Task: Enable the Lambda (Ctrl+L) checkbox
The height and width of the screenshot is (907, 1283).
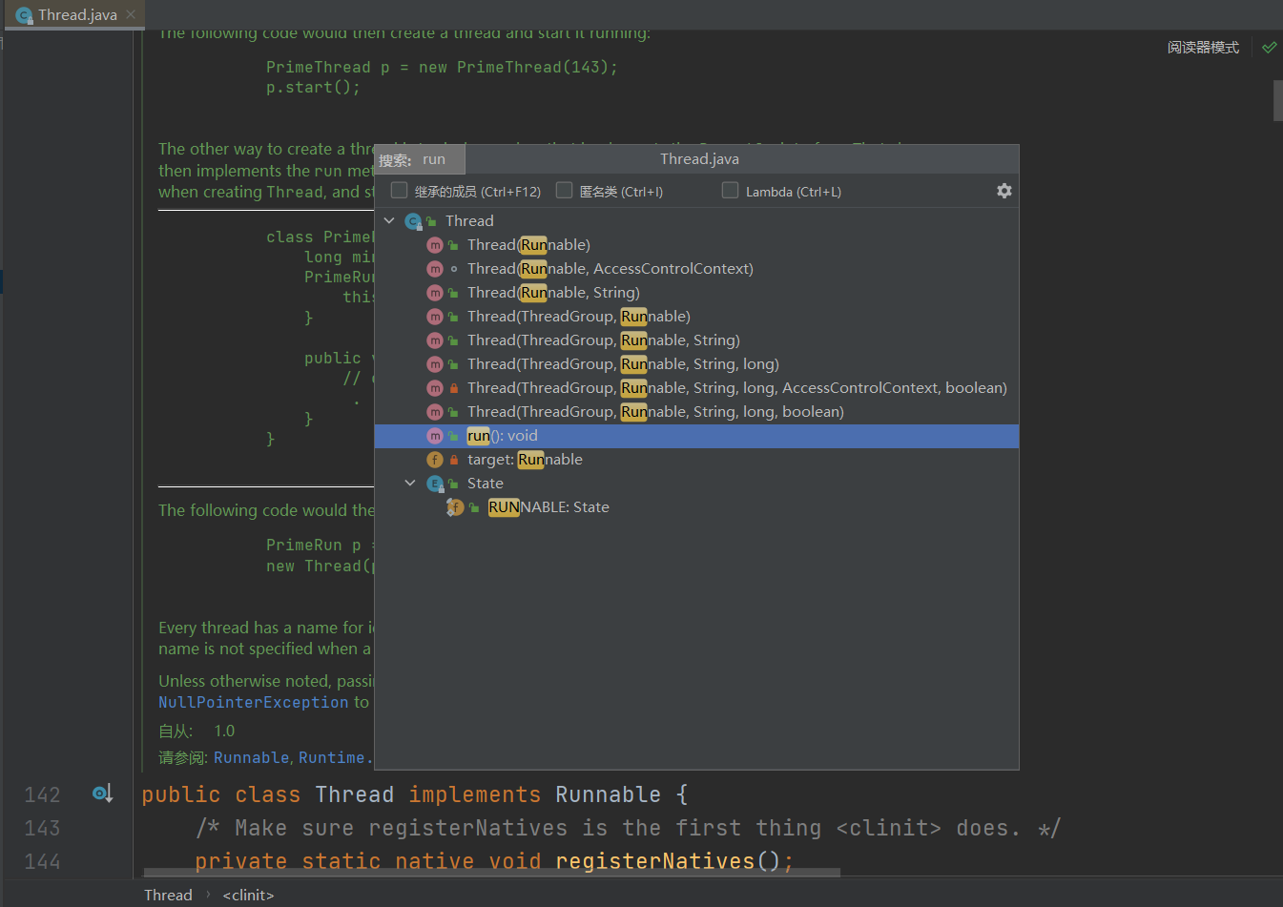Action: [x=730, y=190]
